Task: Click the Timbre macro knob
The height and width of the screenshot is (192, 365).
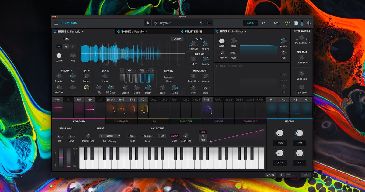Action: 280,133
